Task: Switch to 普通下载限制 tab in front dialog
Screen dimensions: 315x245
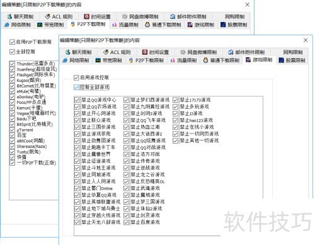Action: pyautogui.click(x=221, y=60)
